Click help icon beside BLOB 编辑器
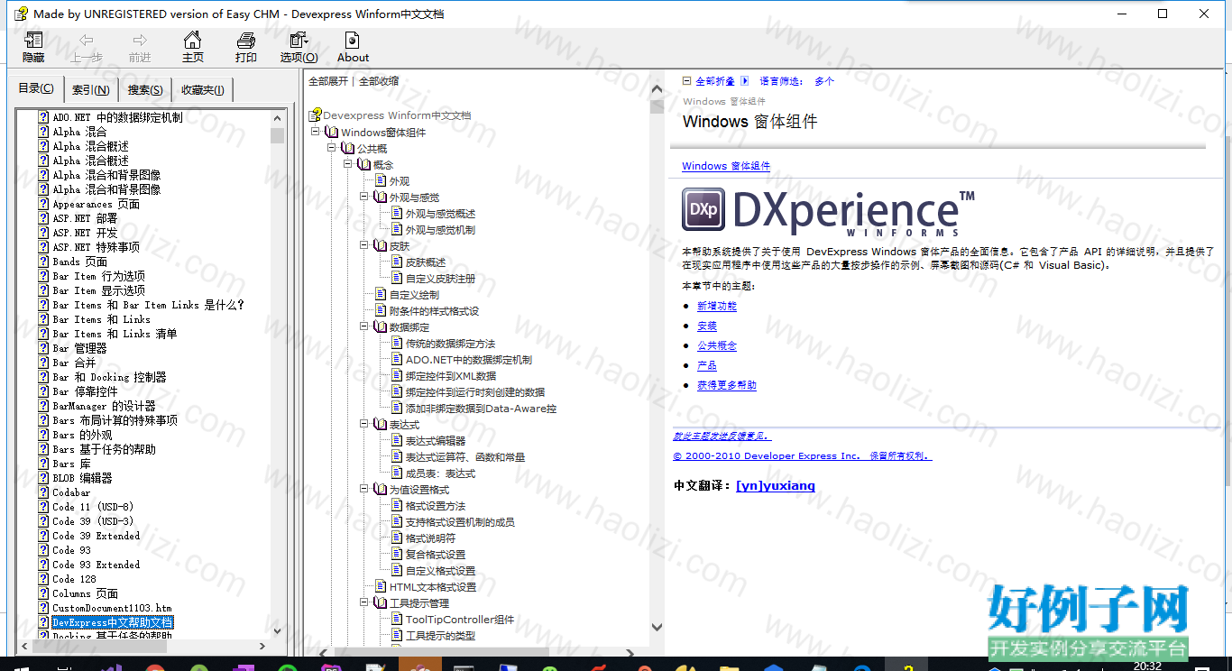Image resolution: width=1232 pixels, height=671 pixels. click(x=43, y=478)
